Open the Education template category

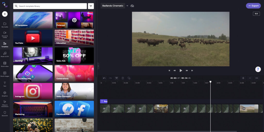point(74,38)
